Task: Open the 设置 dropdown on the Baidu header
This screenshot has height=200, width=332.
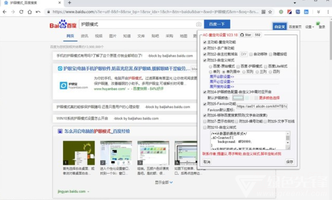Action: pyautogui.click(x=309, y=27)
